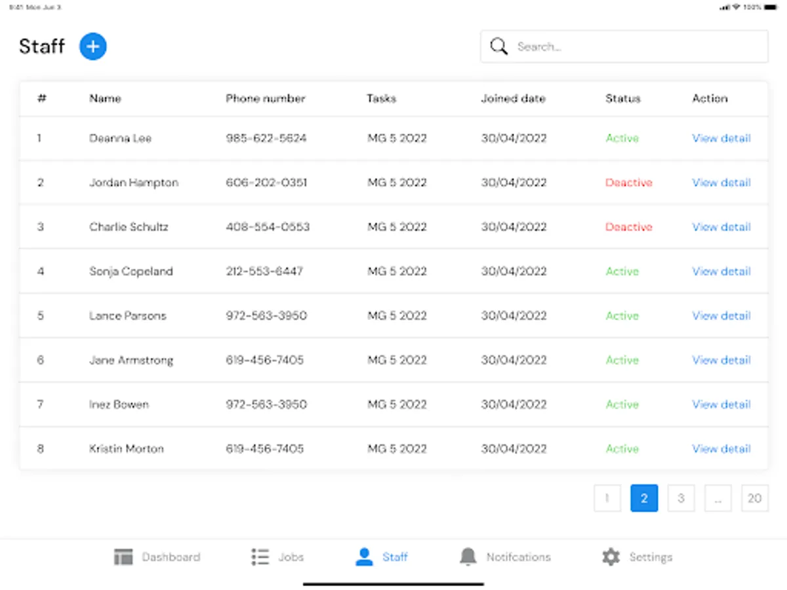Screen dimensions: 787x590
Task: Open the Jobs list icon
Action: pos(260,557)
